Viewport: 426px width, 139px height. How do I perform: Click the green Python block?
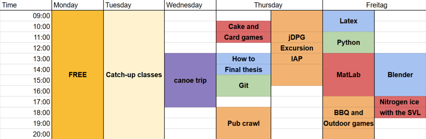click(x=349, y=43)
